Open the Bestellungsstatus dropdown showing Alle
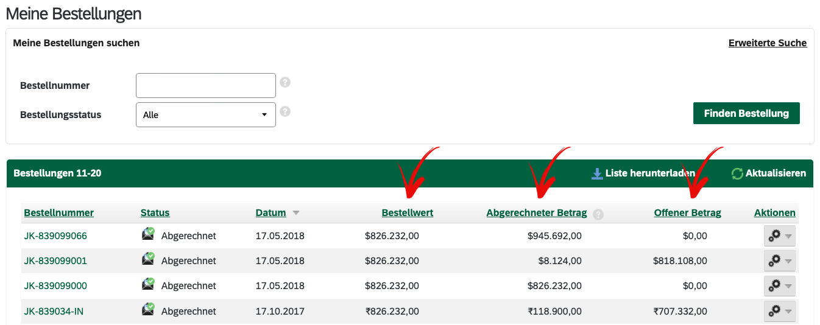This screenshot has width=820, height=325. point(206,114)
